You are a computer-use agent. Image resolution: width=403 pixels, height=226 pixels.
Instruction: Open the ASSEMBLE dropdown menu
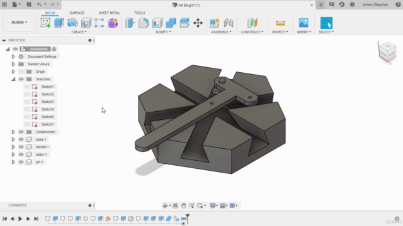(221, 32)
